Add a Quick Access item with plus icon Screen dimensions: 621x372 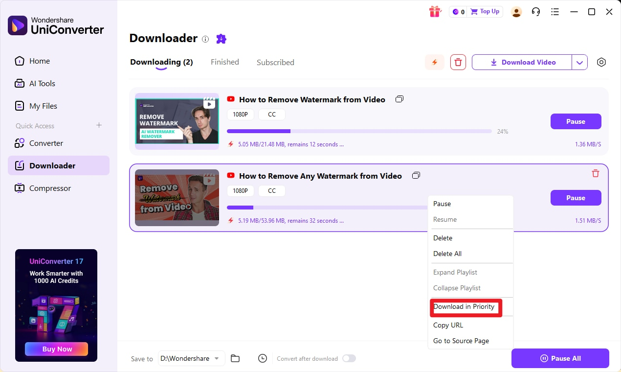99,125
